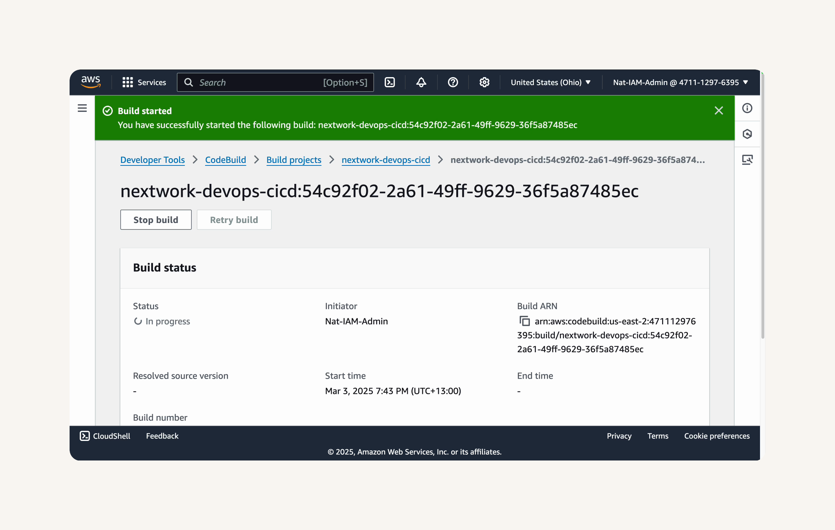Open the notifications bell
The height and width of the screenshot is (530, 835).
coord(421,82)
